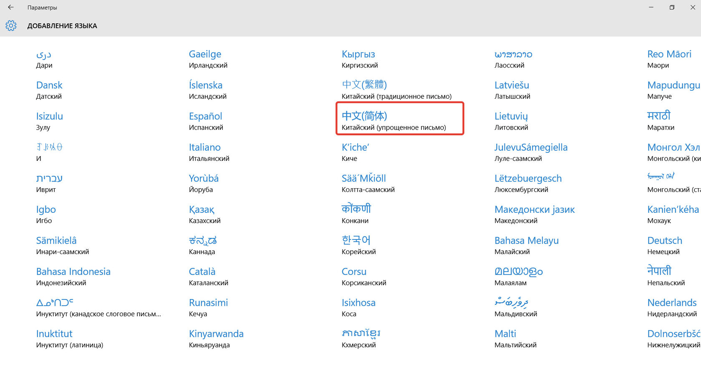The image size is (701, 374).
Task: Pick Mapudungun (Мапуче) language
Action: (673, 90)
